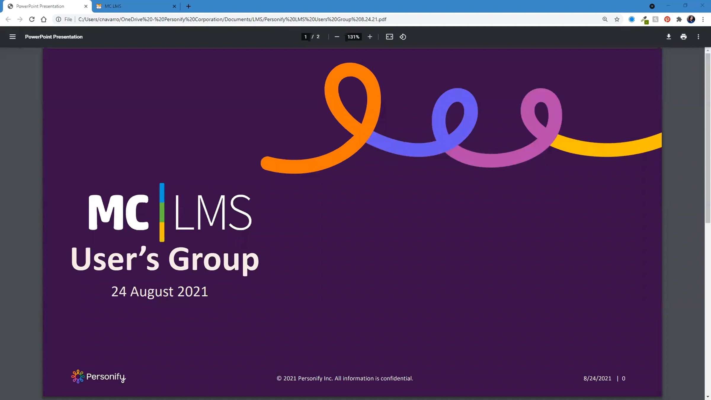Open the Chrome three-dot menu

pos(703,19)
